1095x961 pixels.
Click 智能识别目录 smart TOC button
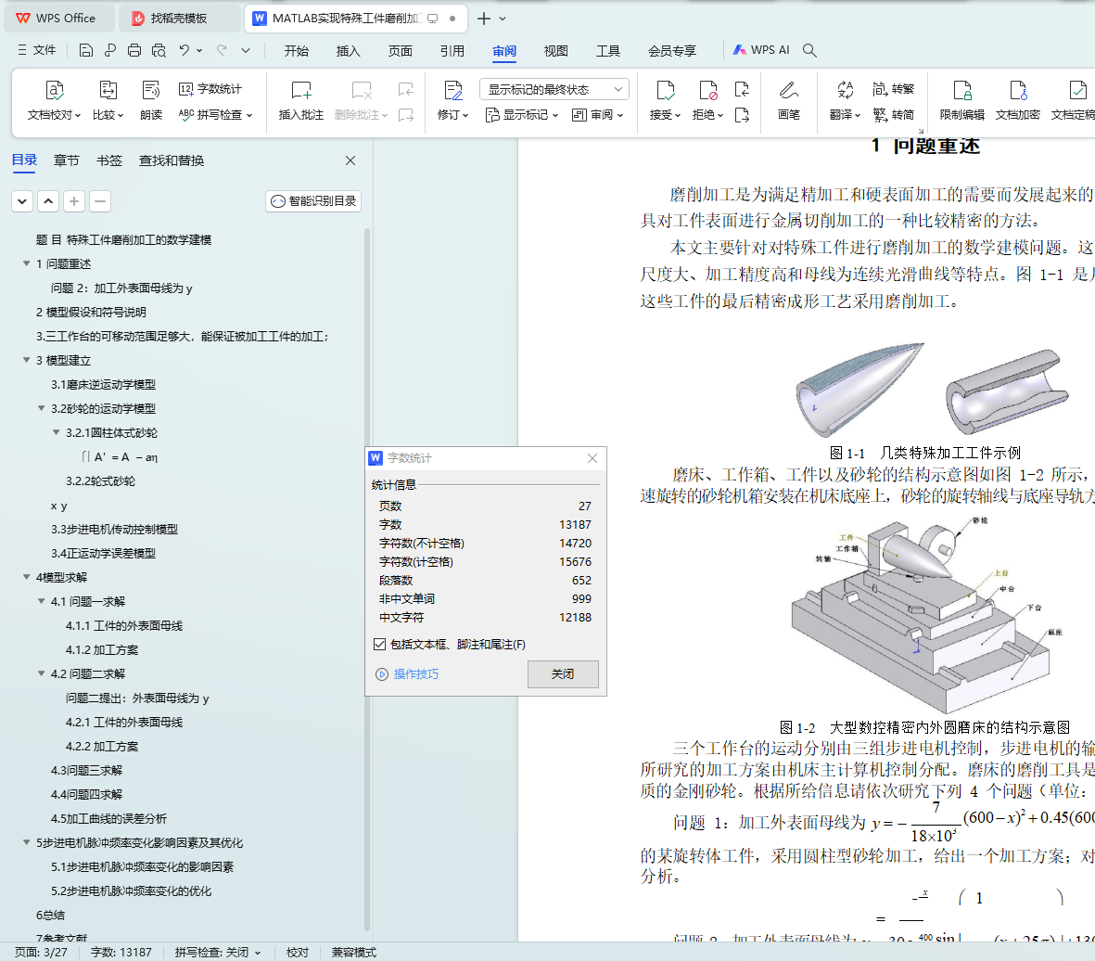pos(313,201)
